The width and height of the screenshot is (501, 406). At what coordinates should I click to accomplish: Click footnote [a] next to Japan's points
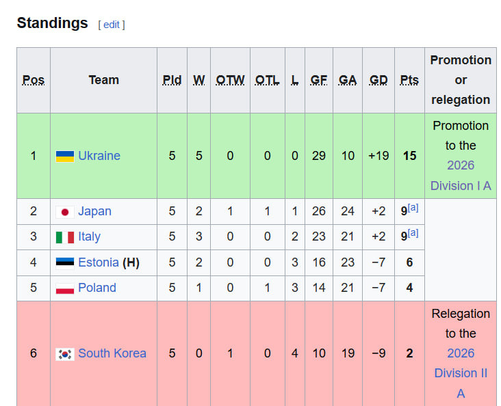coord(413,208)
